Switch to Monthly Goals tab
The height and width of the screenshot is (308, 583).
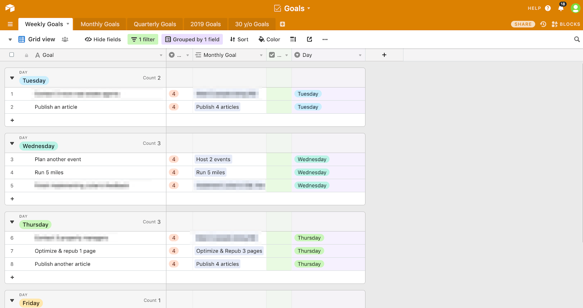100,24
